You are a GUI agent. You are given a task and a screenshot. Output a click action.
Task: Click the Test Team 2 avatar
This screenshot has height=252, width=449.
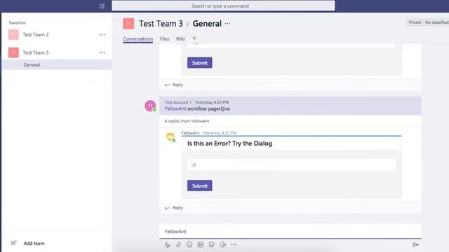[x=13, y=34]
